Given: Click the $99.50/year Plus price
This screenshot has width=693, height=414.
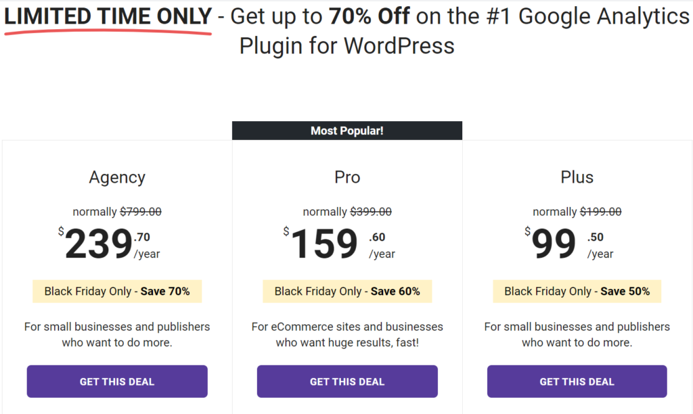Looking at the screenshot, I should pyautogui.click(x=569, y=244).
